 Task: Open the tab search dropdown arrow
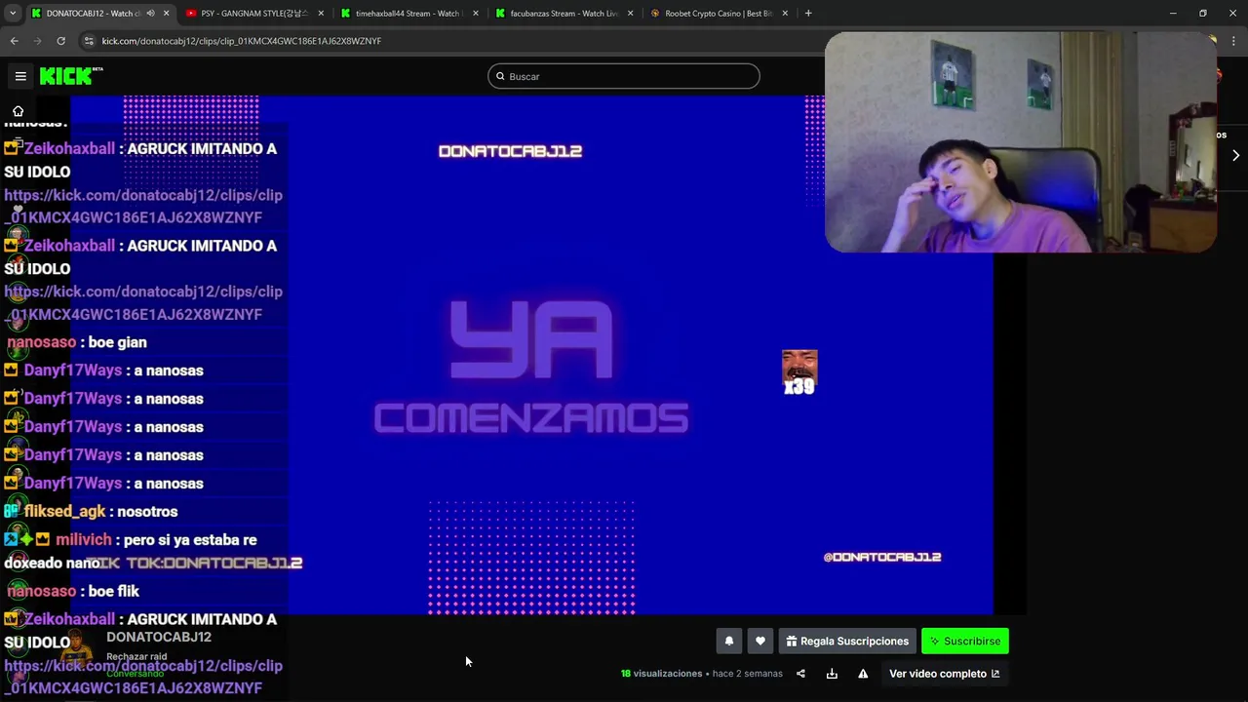point(13,14)
